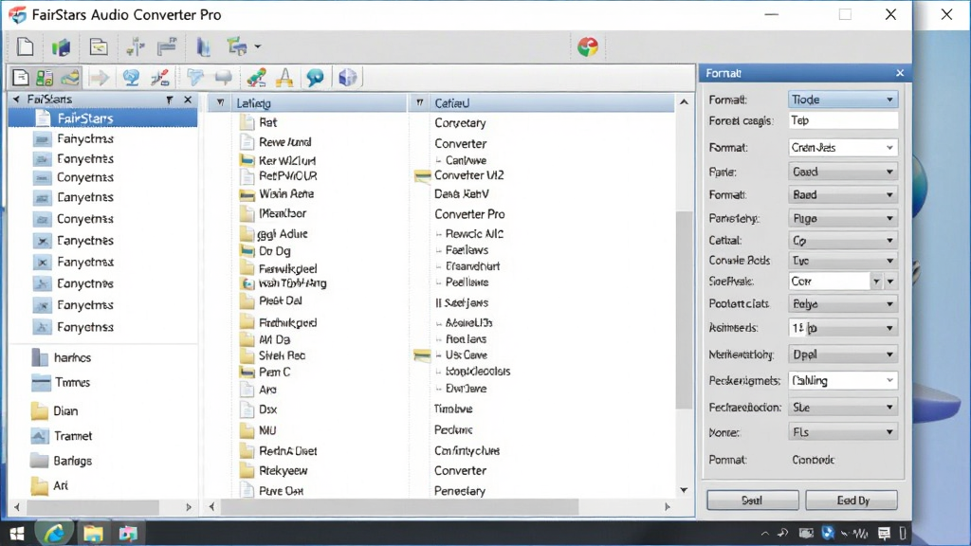Image resolution: width=971 pixels, height=546 pixels.
Task: Open the Tiode format dropdown
Action: point(843,100)
